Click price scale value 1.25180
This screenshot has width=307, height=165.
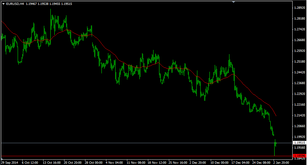[x=300, y=62]
